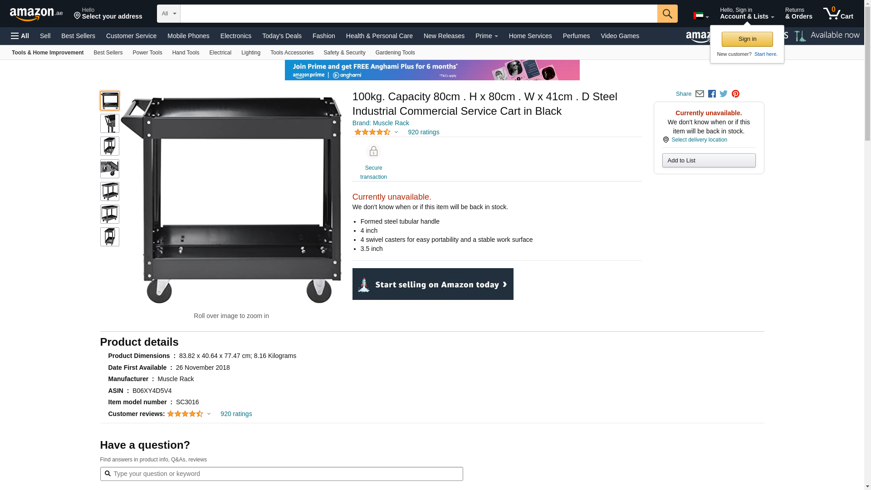871x490 pixels.
Task: Open the country flag language dropdown
Action: point(700,16)
